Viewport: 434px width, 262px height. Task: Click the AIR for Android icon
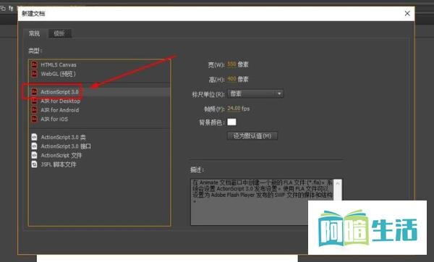pos(34,110)
